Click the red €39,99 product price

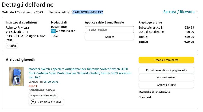point(33,86)
